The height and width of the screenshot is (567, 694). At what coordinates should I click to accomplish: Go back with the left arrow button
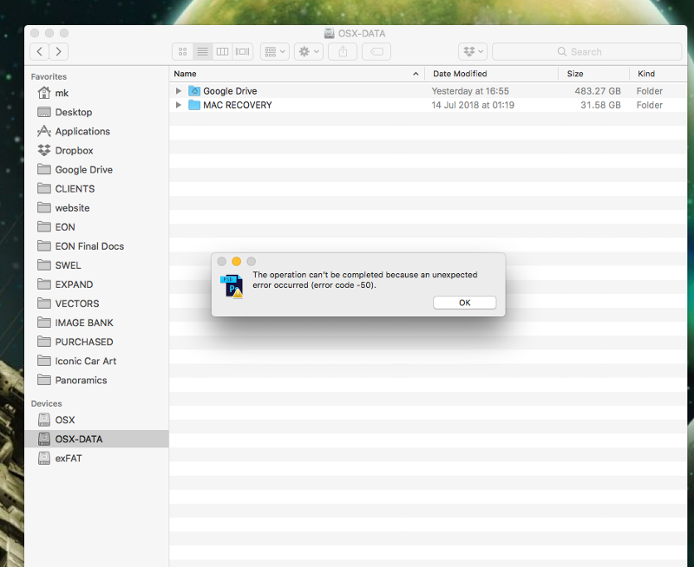[39, 52]
